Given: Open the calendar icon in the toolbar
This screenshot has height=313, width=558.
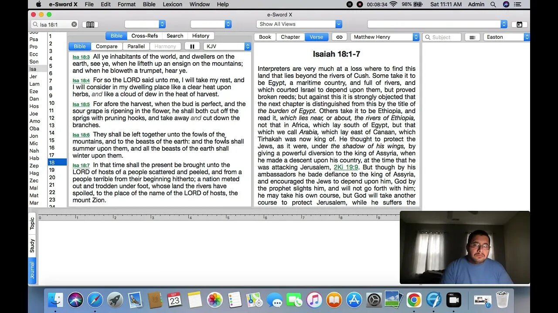Looking at the screenshot, I should [x=519, y=24].
